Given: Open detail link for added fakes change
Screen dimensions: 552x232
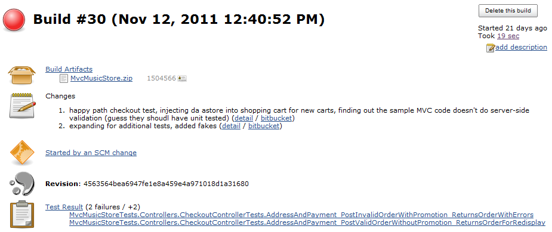Looking at the screenshot, I should pyautogui.click(x=232, y=126).
